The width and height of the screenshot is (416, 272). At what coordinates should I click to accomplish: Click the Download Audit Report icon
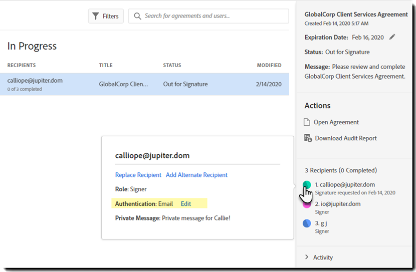point(308,138)
